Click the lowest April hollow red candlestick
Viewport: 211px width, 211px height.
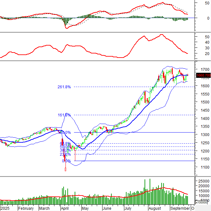(65, 169)
